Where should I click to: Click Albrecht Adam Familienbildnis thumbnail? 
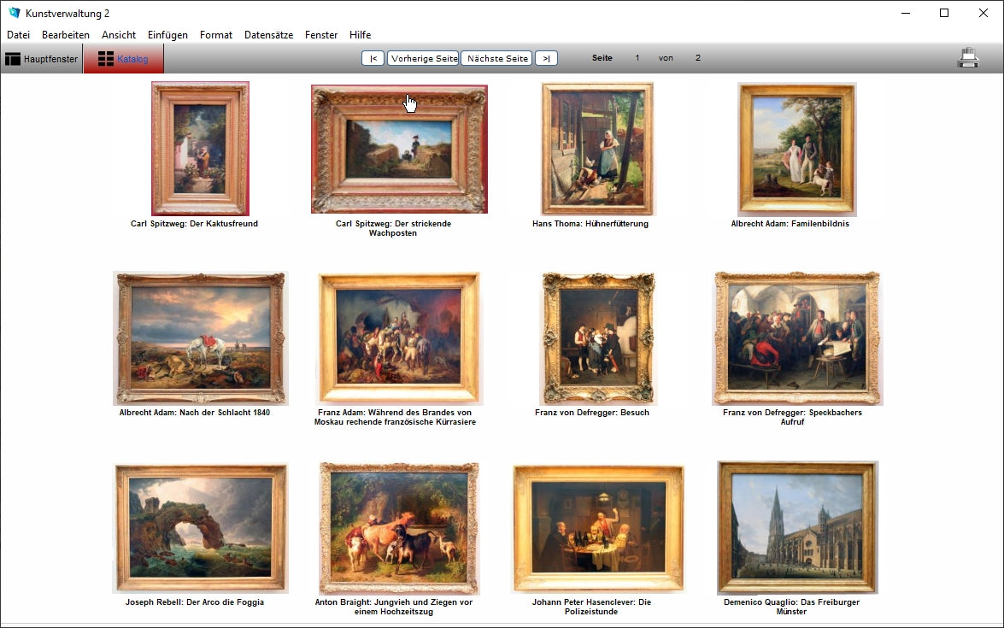[x=796, y=149]
